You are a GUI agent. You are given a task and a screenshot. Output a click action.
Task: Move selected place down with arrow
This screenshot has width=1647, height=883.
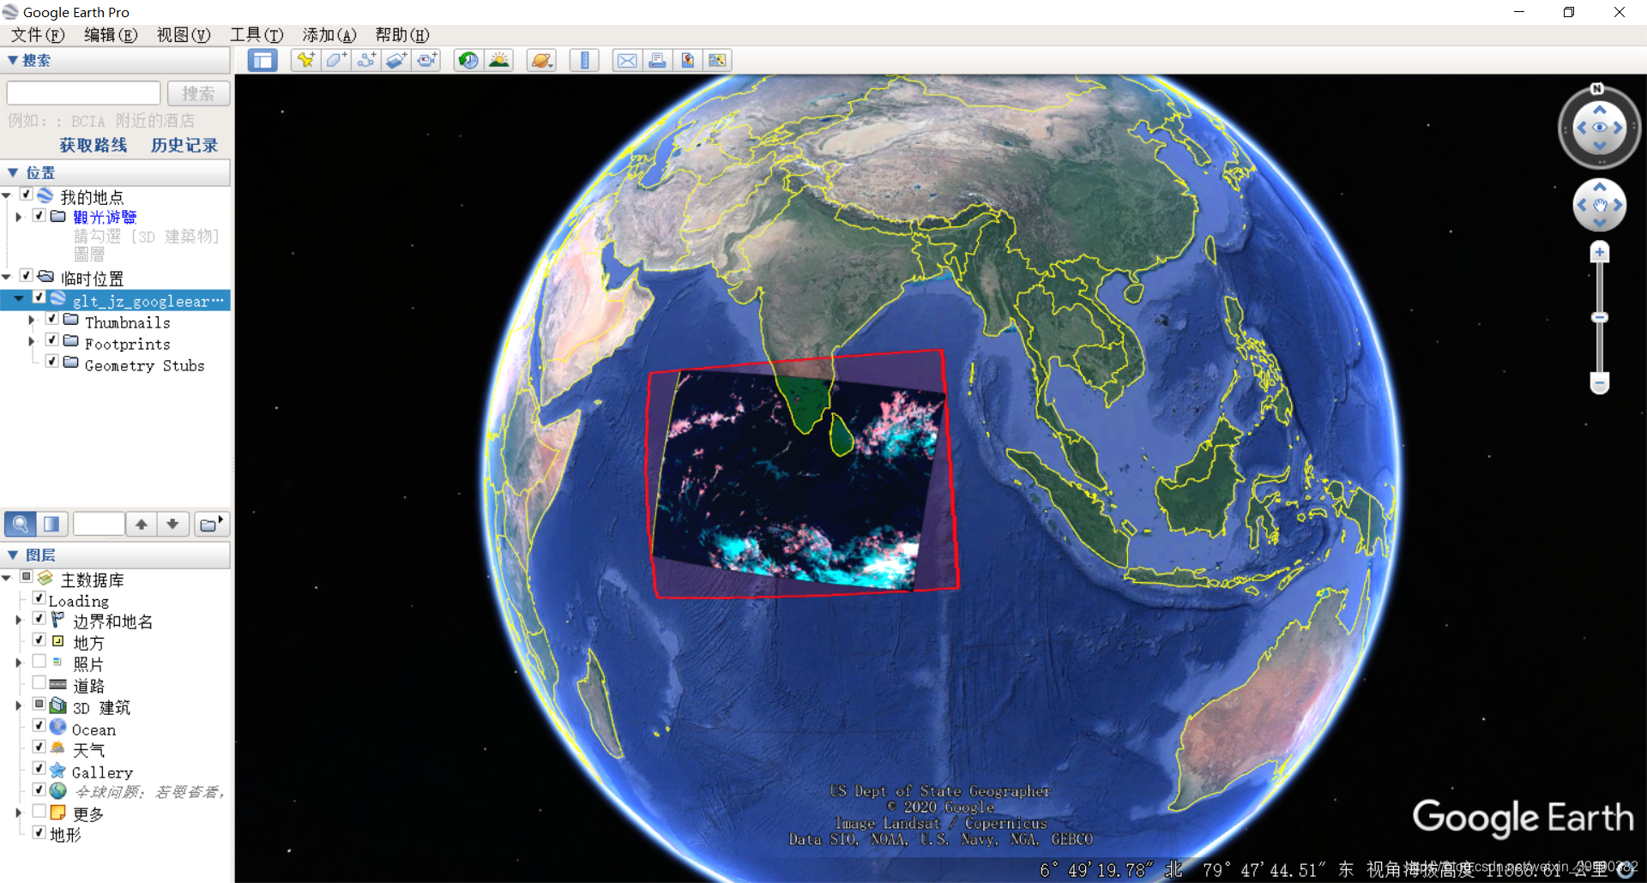click(x=172, y=524)
